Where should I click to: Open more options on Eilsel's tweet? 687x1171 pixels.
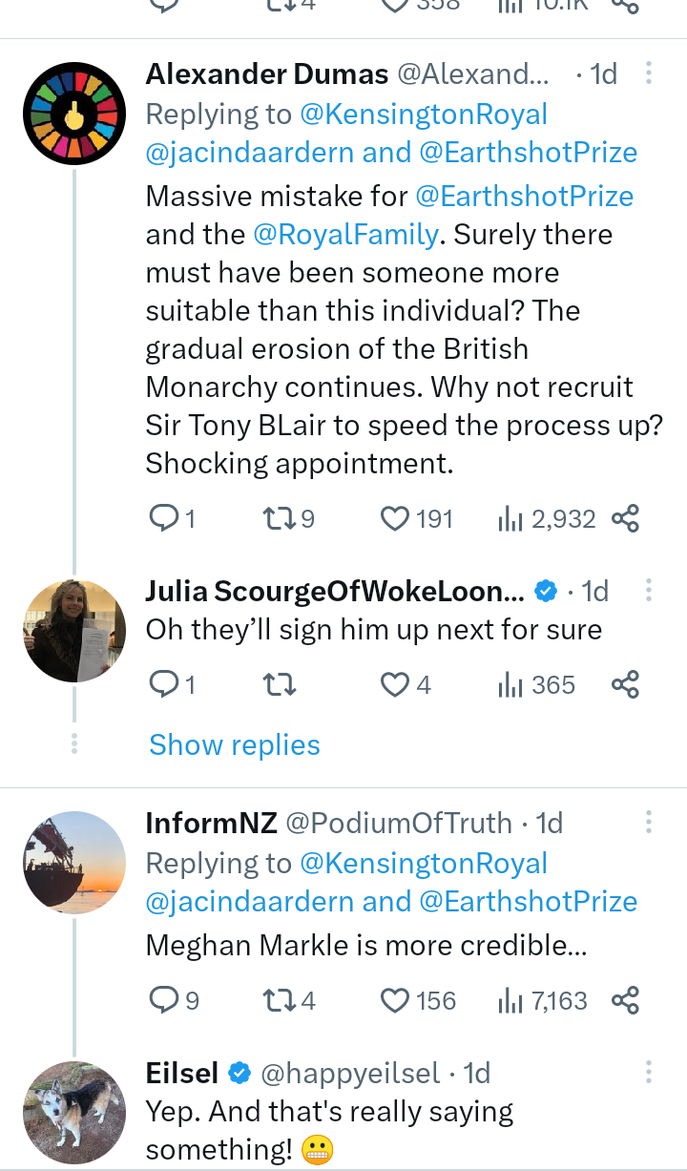click(x=649, y=1073)
